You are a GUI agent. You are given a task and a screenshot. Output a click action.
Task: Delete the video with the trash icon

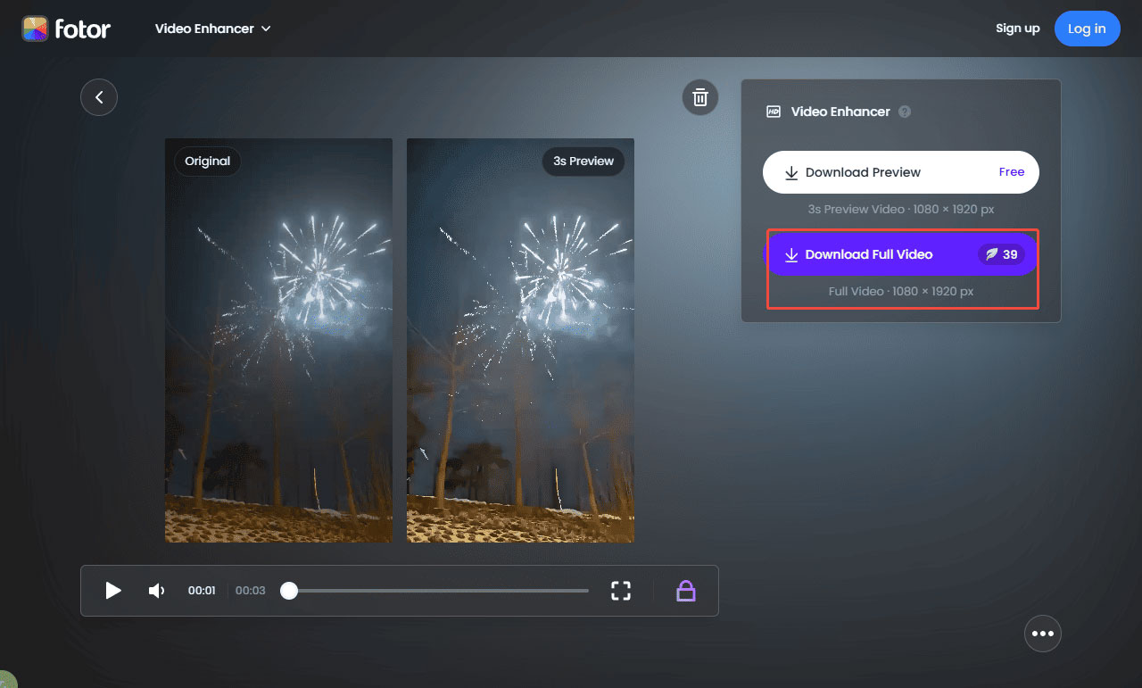pos(700,97)
